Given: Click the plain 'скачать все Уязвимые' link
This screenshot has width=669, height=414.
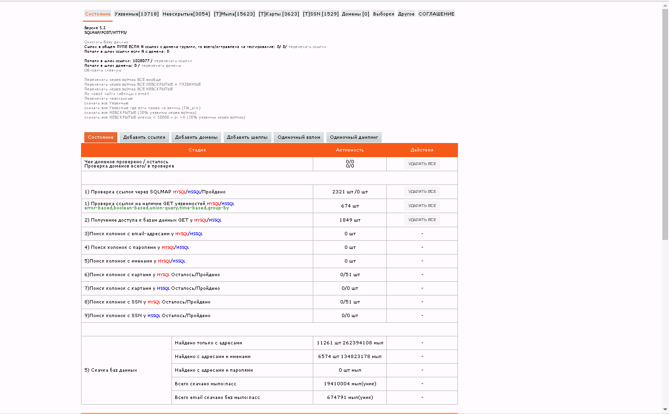Looking at the screenshot, I should coord(106,103).
